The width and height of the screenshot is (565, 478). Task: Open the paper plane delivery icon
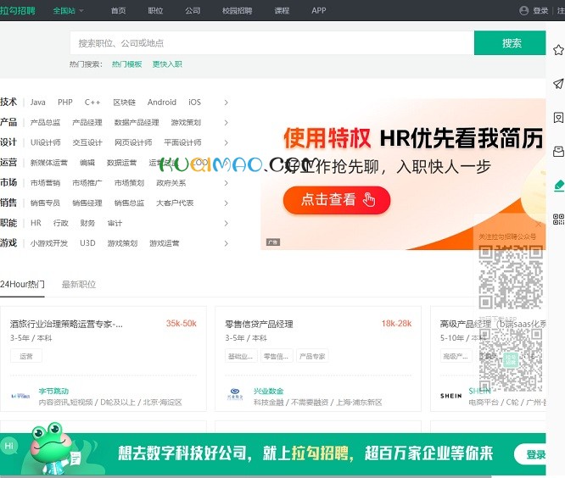(x=558, y=84)
